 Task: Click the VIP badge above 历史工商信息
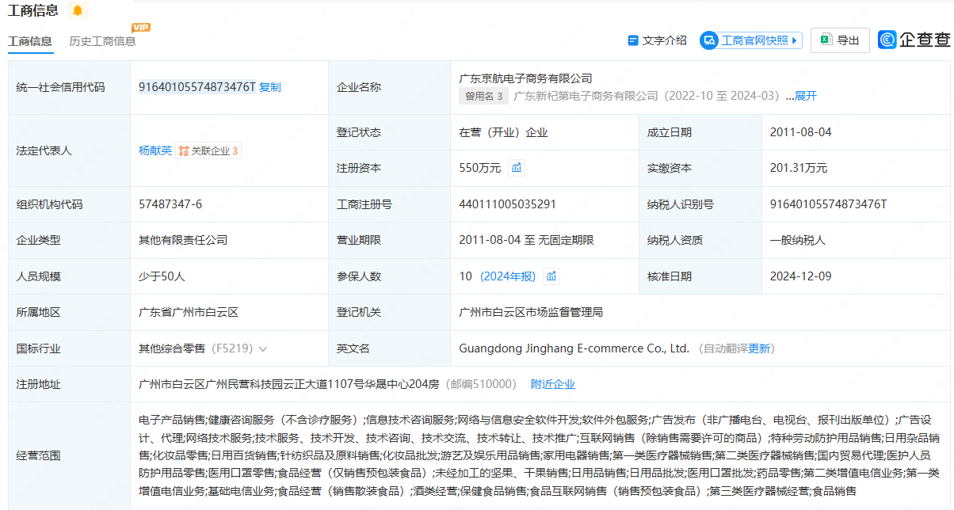point(140,28)
